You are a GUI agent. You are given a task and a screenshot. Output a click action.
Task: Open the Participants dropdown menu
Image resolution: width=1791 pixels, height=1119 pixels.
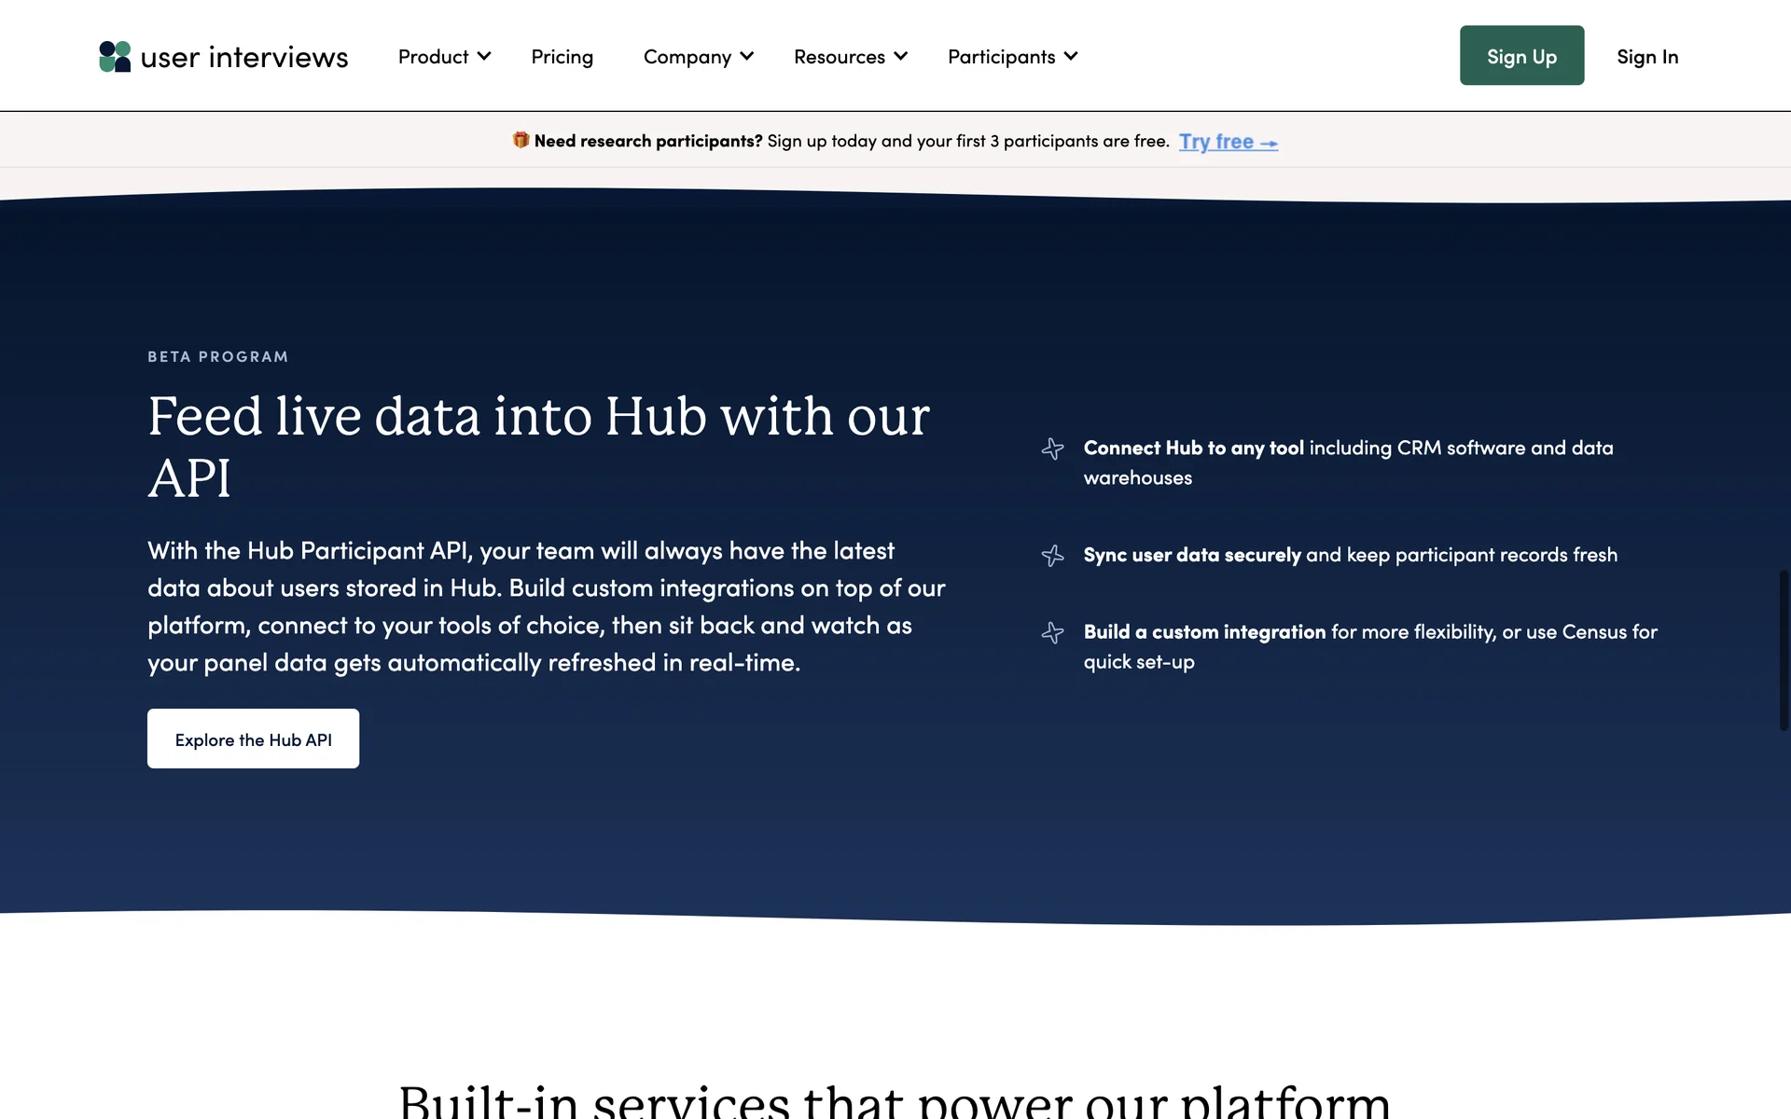1012,57
